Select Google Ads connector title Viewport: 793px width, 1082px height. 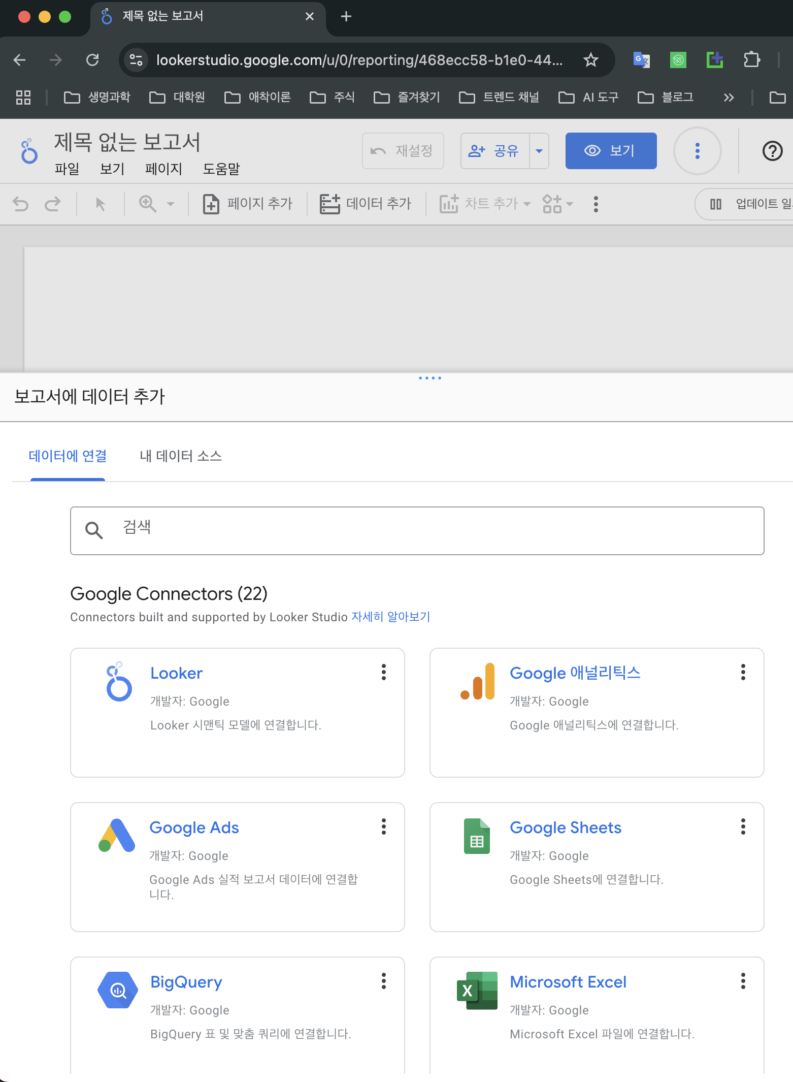coord(194,828)
